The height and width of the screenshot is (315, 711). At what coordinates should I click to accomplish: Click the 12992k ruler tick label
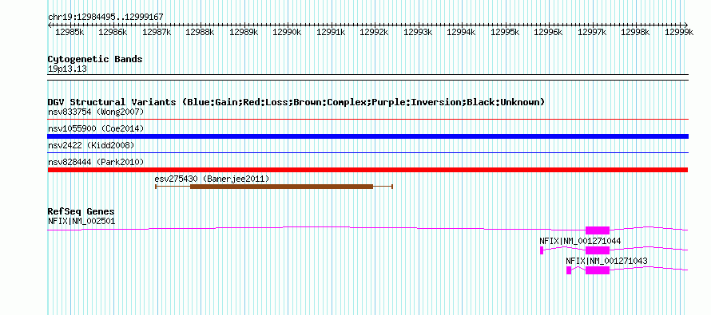click(375, 32)
